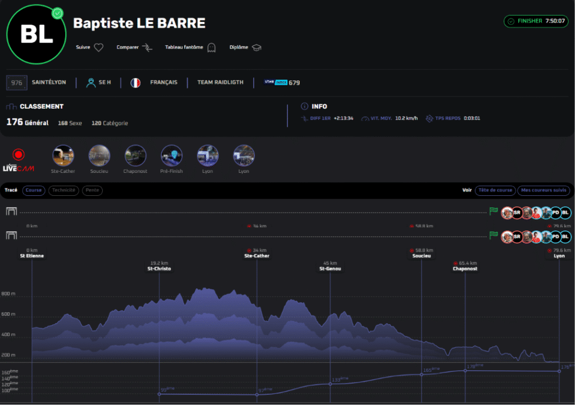Click the Suivre heart icon

[x=98, y=48]
